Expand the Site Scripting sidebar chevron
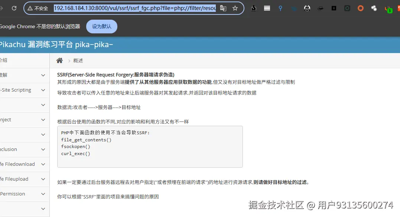Viewport: 400px width, 217px height. pos(43,90)
